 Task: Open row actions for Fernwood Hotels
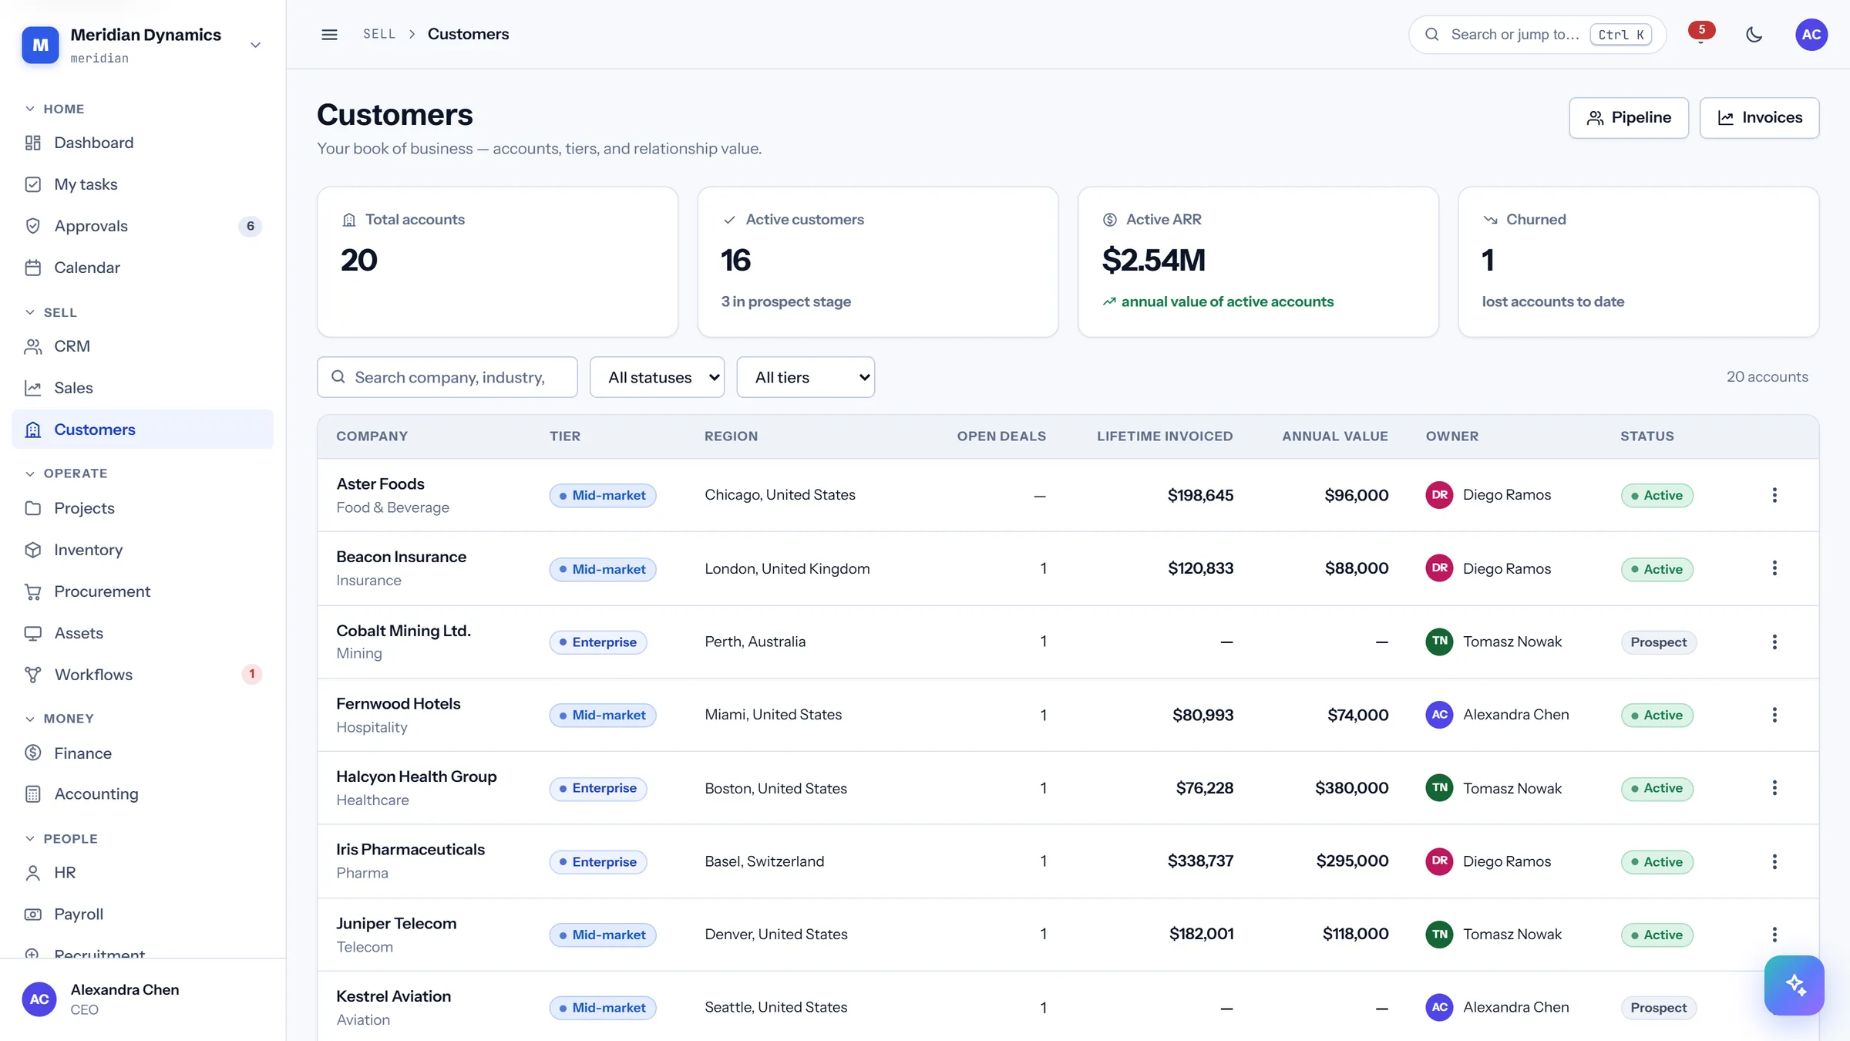click(x=1774, y=715)
